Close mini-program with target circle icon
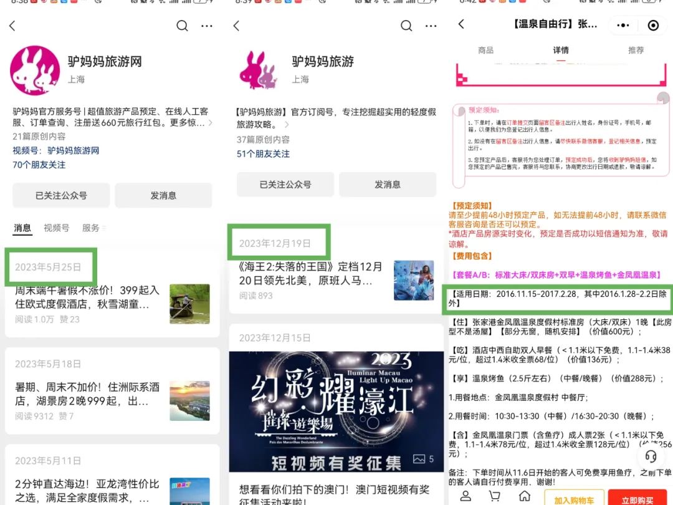The height and width of the screenshot is (505, 673). pyautogui.click(x=653, y=26)
